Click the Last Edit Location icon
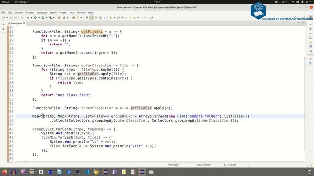Viewport: 314px width, 176px height. click(x=126, y=18)
